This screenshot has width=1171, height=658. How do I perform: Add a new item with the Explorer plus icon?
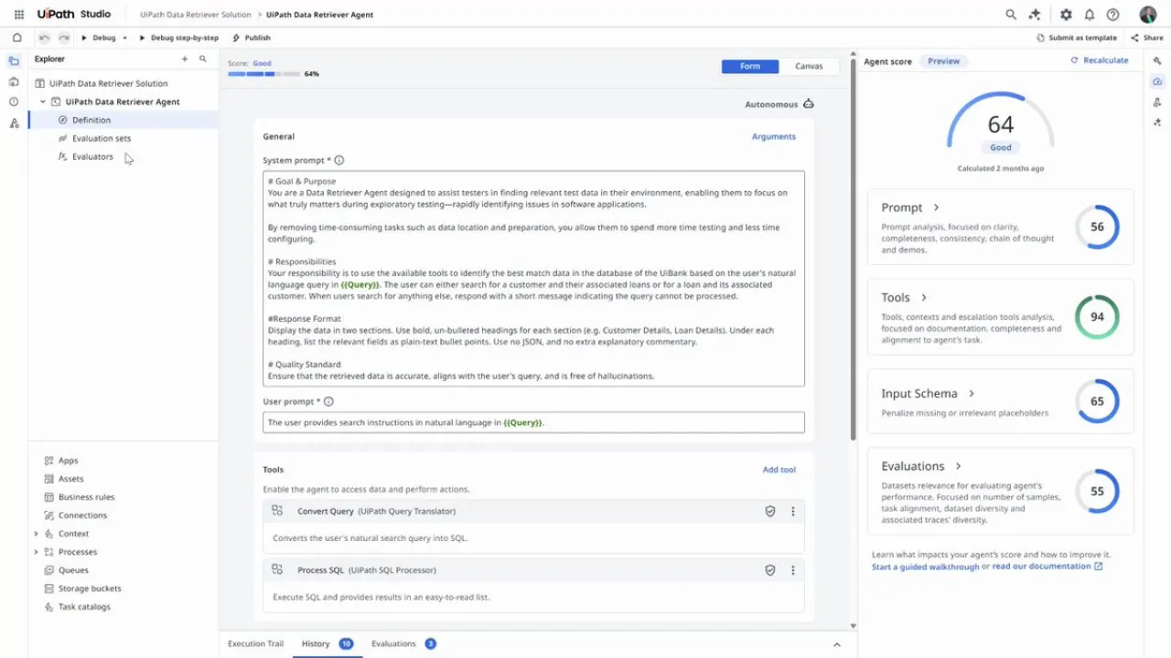click(x=185, y=58)
